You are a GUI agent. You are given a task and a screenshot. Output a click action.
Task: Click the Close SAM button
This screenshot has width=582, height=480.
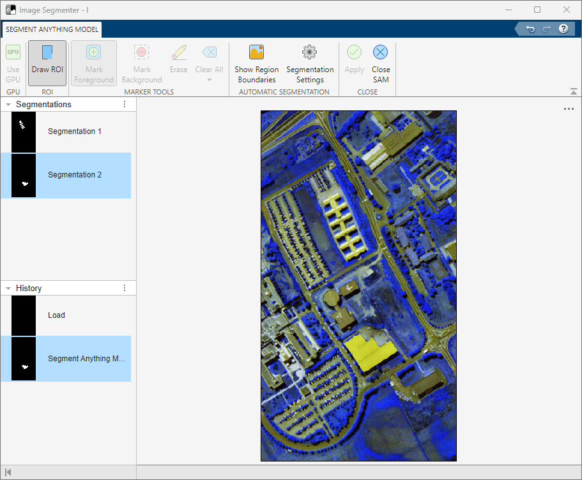tap(381, 63)
